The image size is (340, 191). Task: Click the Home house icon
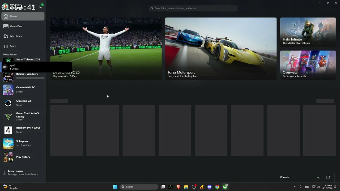click(x=6, y=16)
